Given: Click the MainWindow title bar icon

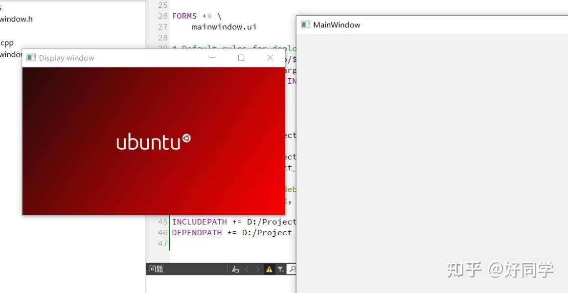Looking at the screenshot, I should point(305,24).
